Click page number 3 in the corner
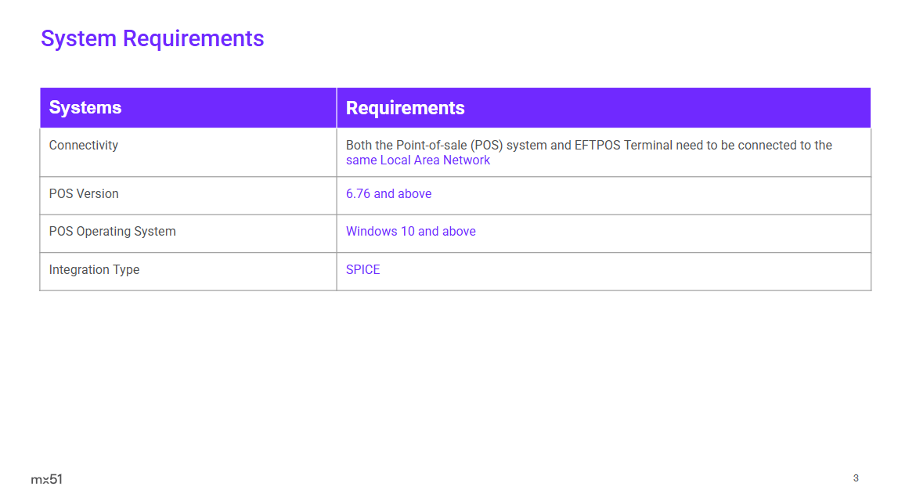 click(x=856, y=478)
